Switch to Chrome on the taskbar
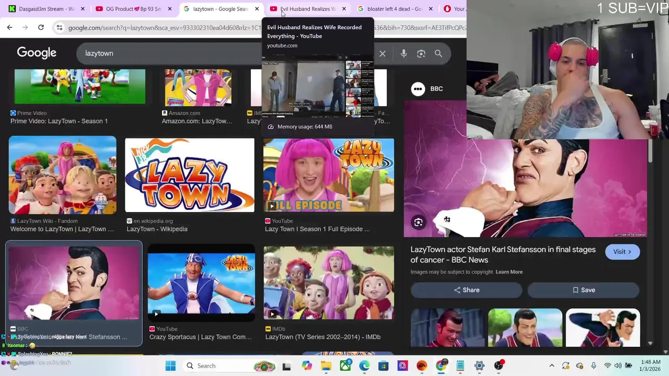This screenshot has height=376, width=669. 441,366
